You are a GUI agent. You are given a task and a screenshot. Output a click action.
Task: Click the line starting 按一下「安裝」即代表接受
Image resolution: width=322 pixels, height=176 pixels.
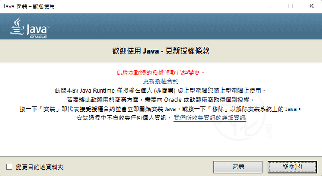(161, 109)
